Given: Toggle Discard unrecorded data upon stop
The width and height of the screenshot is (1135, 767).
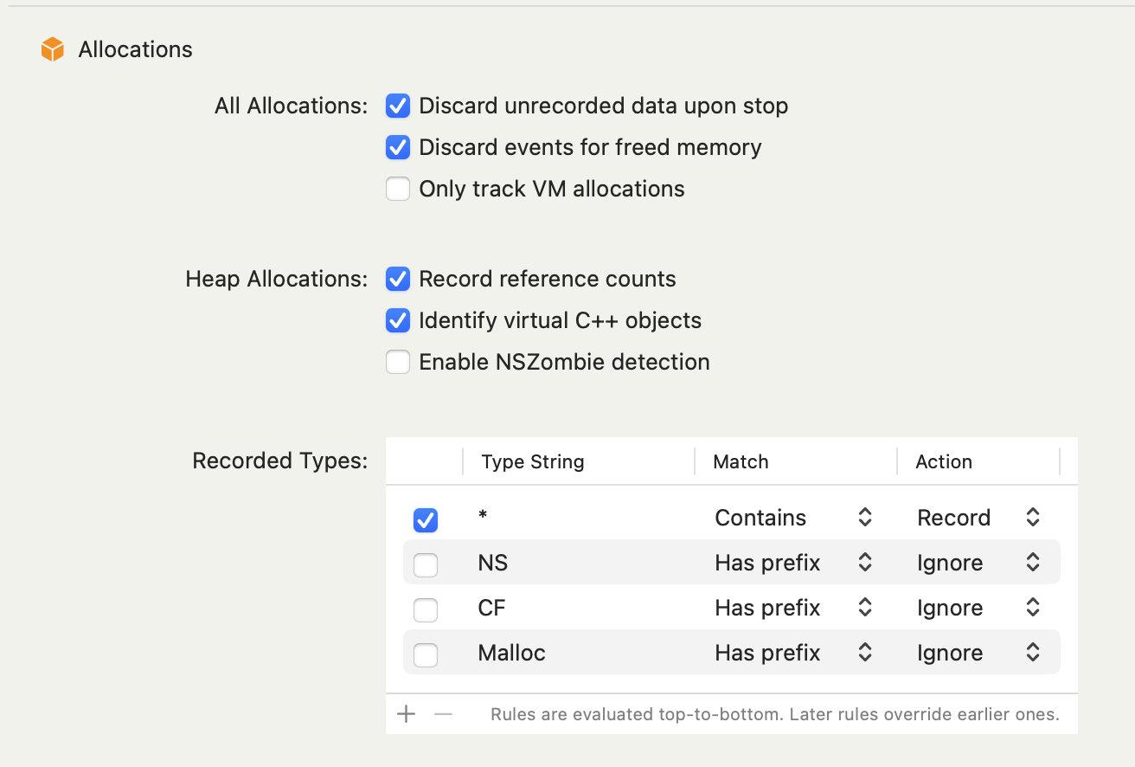Looking at the screenshot, I should click(x=398, y=106).
